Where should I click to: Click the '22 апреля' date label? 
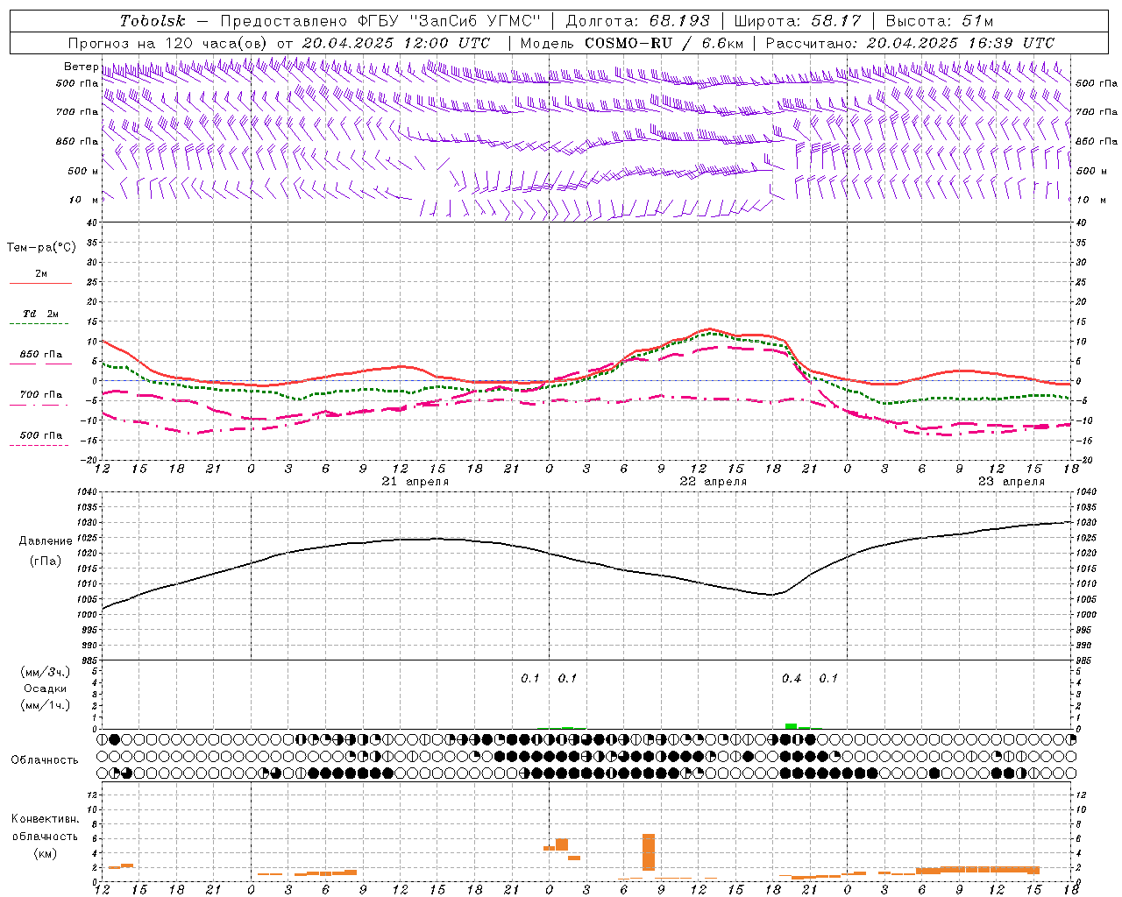[x=714, y=482]
